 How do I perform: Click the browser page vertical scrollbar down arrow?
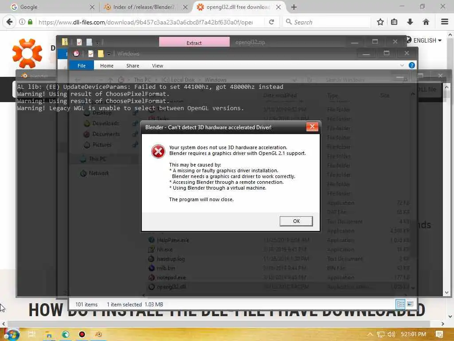(450, 316)
